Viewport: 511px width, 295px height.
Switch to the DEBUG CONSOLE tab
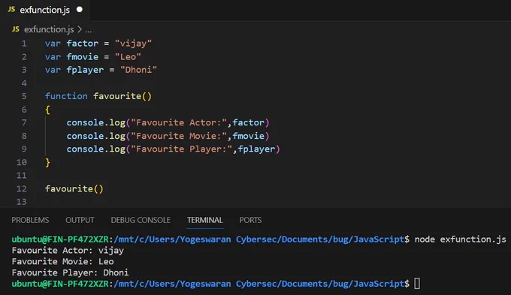point(141,220)
